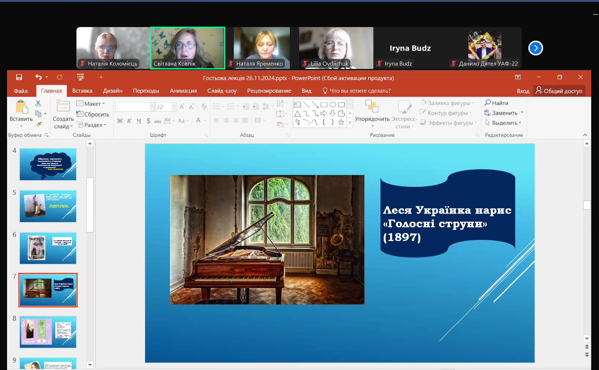Go to next slide double arrow

tap(587, 355)
